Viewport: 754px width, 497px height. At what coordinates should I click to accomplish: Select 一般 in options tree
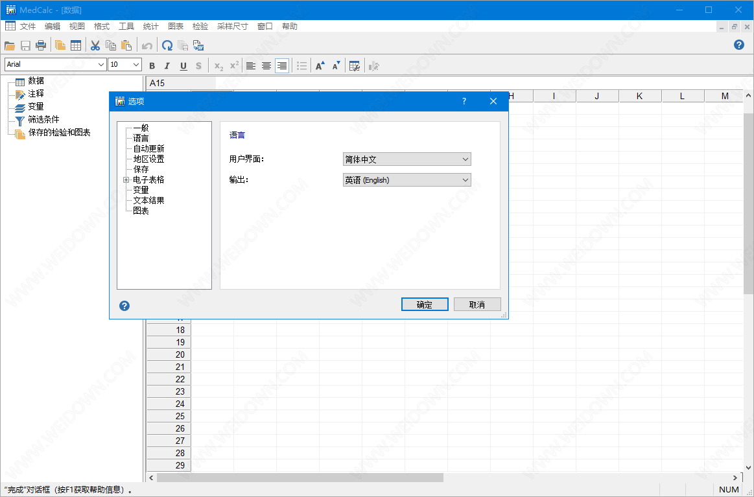click(141, 128)
